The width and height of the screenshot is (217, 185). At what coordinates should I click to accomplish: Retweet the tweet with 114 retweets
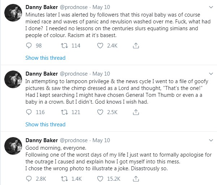65,45
